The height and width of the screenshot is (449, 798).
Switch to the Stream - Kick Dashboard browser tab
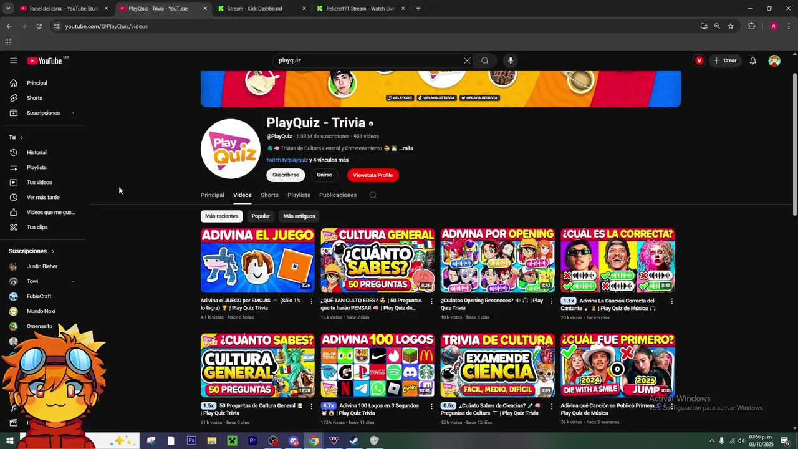(262, 9)
